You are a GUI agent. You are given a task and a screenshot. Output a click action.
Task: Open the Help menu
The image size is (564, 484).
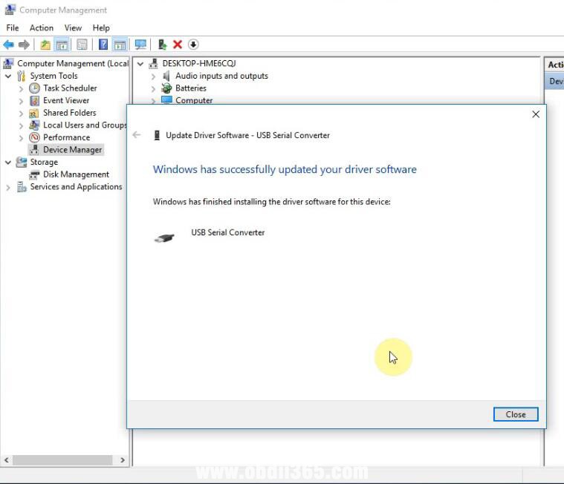(101, 27)
